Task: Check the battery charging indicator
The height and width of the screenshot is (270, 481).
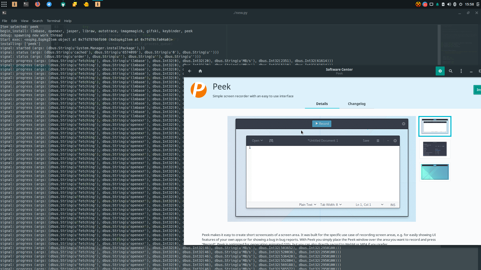Action: (443, 4)
